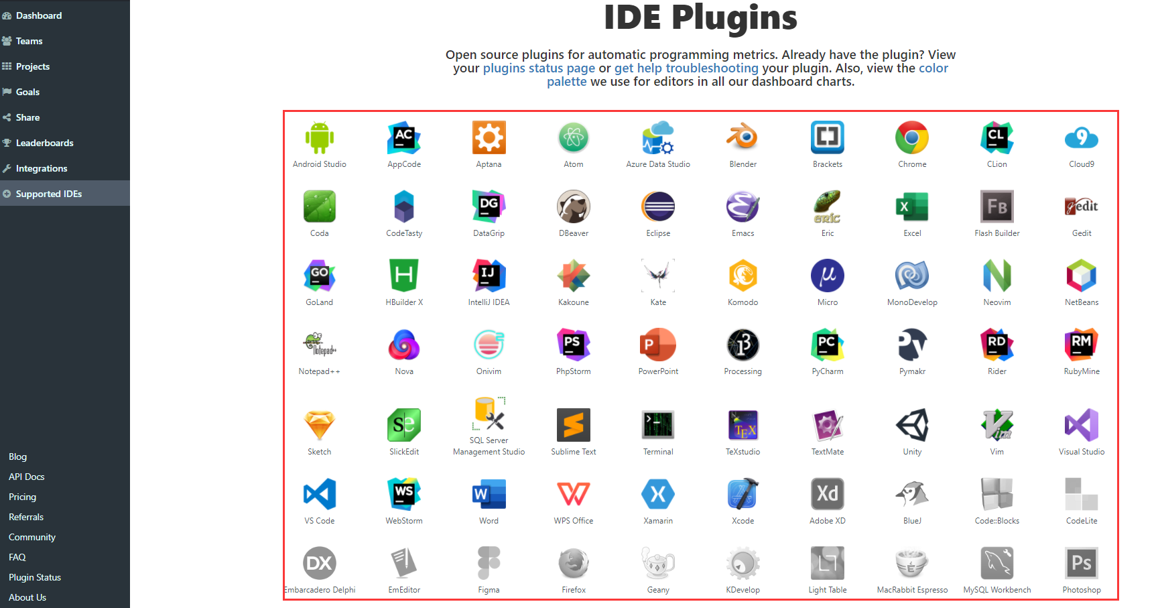
Task: Open the About Us link
Action: pyautogui.click(x=27, y=597)
